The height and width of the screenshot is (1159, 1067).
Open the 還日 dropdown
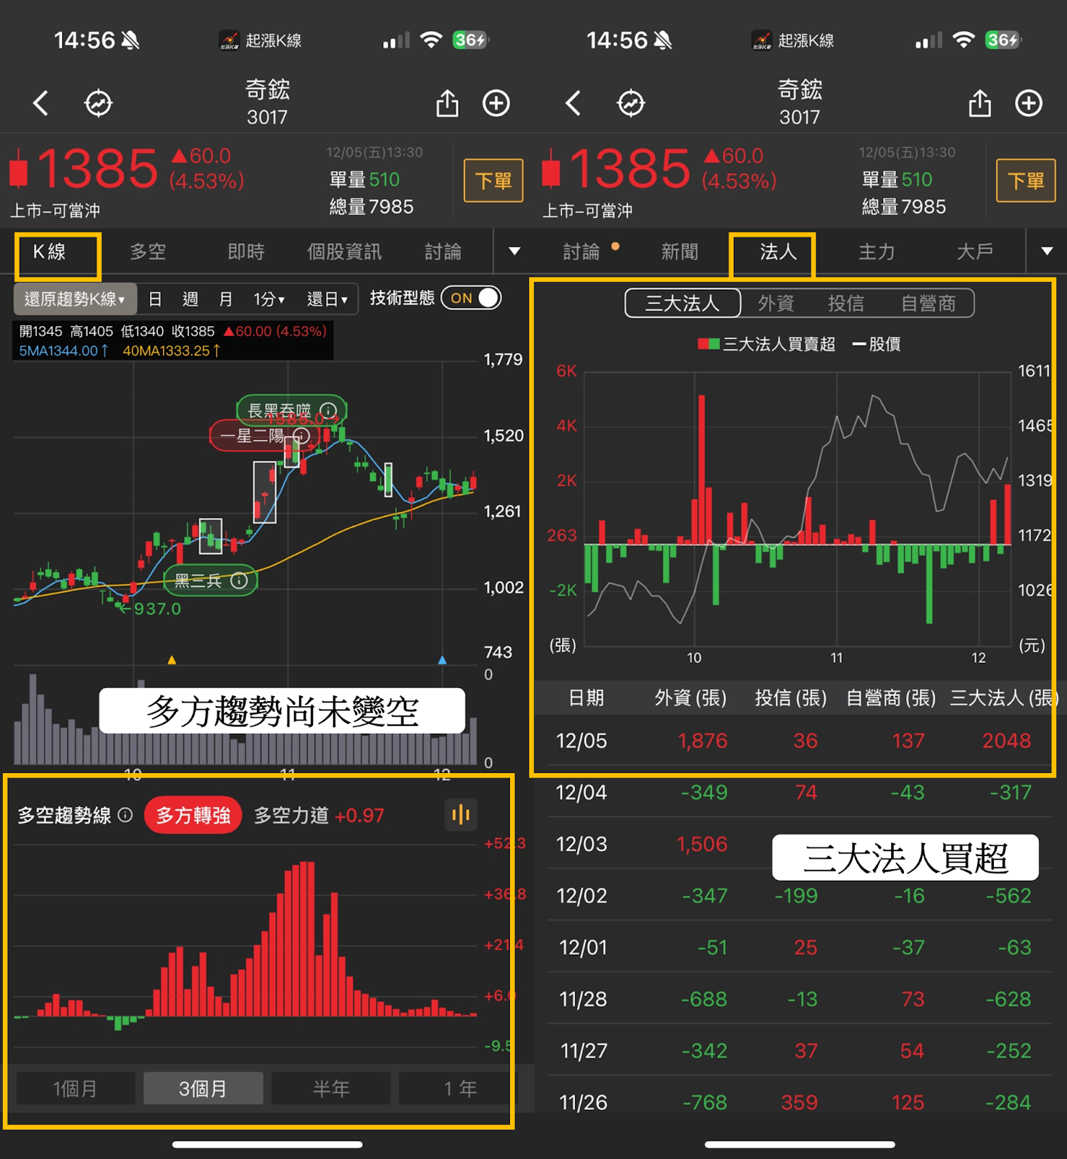(327, 298)
